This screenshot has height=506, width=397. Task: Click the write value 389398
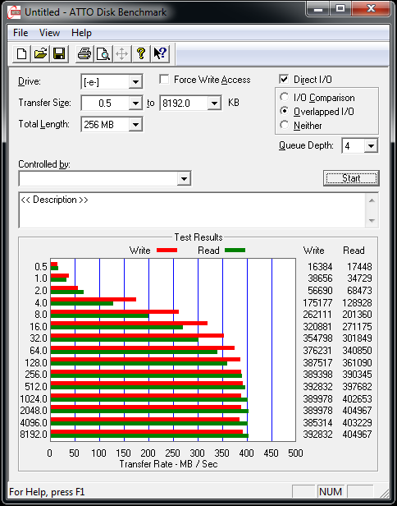[x=317, y=375]
